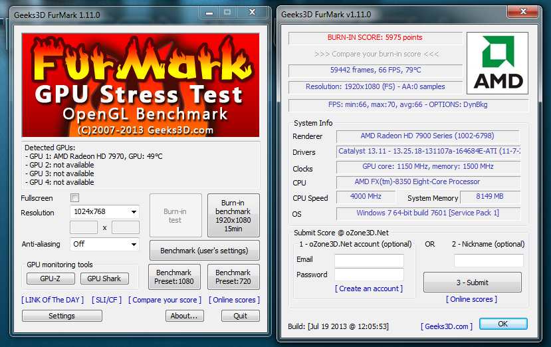This screenshot has height=347, width=551.
Task: Click the Quit button
Action: [x=241, y=316]
